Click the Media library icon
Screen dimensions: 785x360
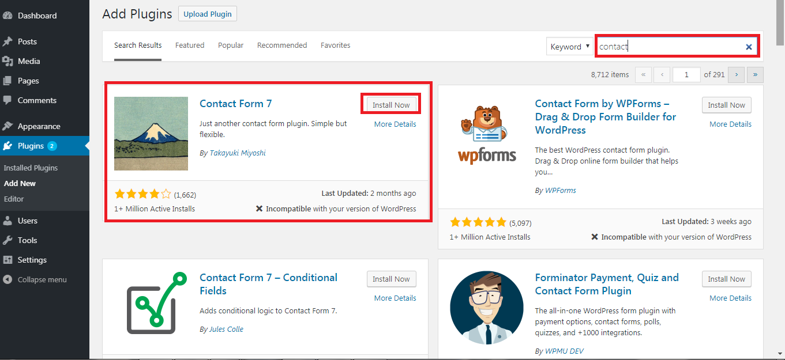[7, 61]
